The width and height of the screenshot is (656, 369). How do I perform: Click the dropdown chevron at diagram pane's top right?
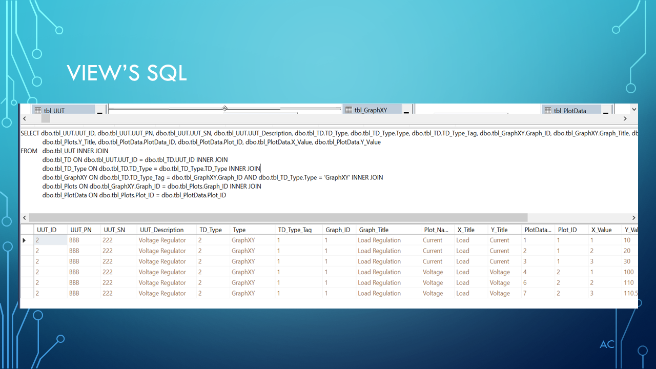click(x=633, y=109)
